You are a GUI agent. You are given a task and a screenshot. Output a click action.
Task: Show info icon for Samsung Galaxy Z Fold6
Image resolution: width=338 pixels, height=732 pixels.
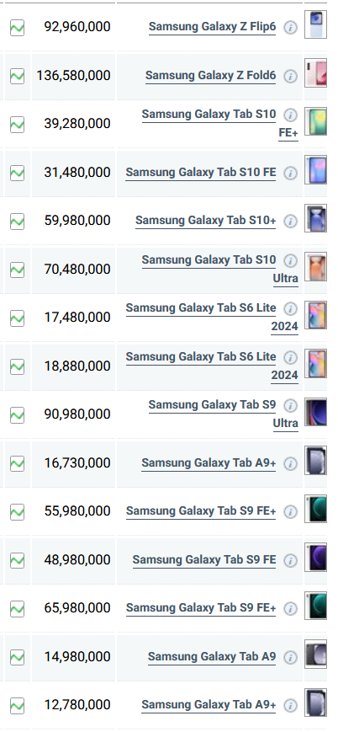pos(290,76)
